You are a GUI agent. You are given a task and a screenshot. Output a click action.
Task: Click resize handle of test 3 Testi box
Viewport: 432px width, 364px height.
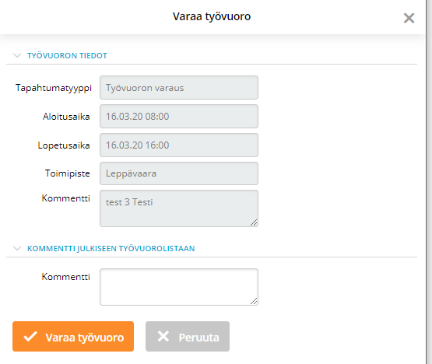tap(254, 222)
